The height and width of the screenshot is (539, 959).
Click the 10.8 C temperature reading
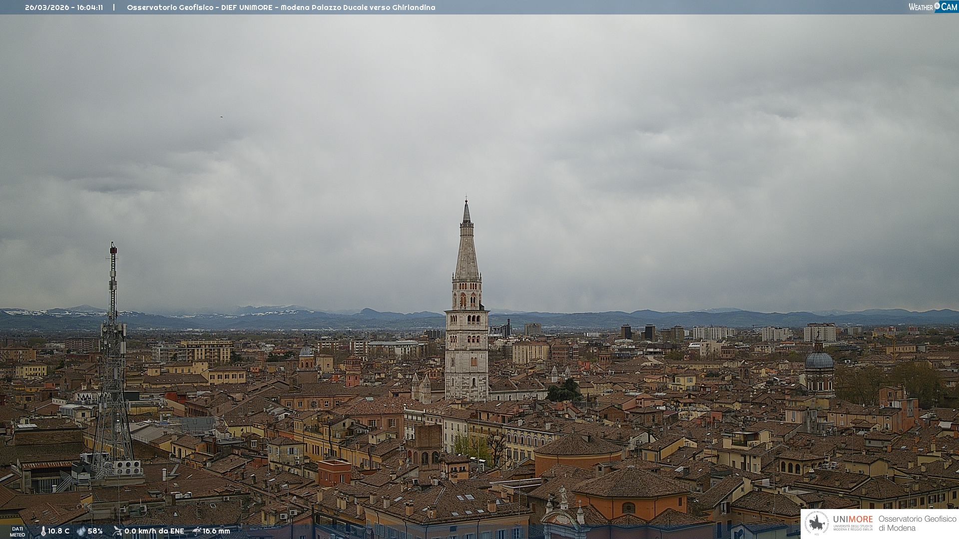pos(59,531)
